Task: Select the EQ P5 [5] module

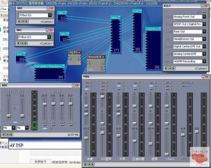Action: coord(75,58)
